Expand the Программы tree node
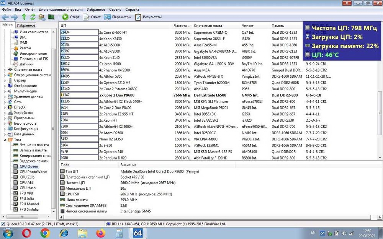This screenshot has height=239, width=383. [x=5, y=118]
